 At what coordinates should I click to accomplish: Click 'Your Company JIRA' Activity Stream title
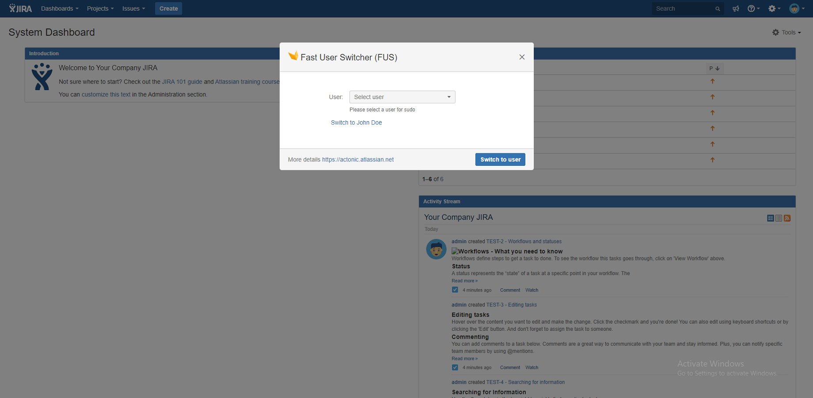[458, 217]
